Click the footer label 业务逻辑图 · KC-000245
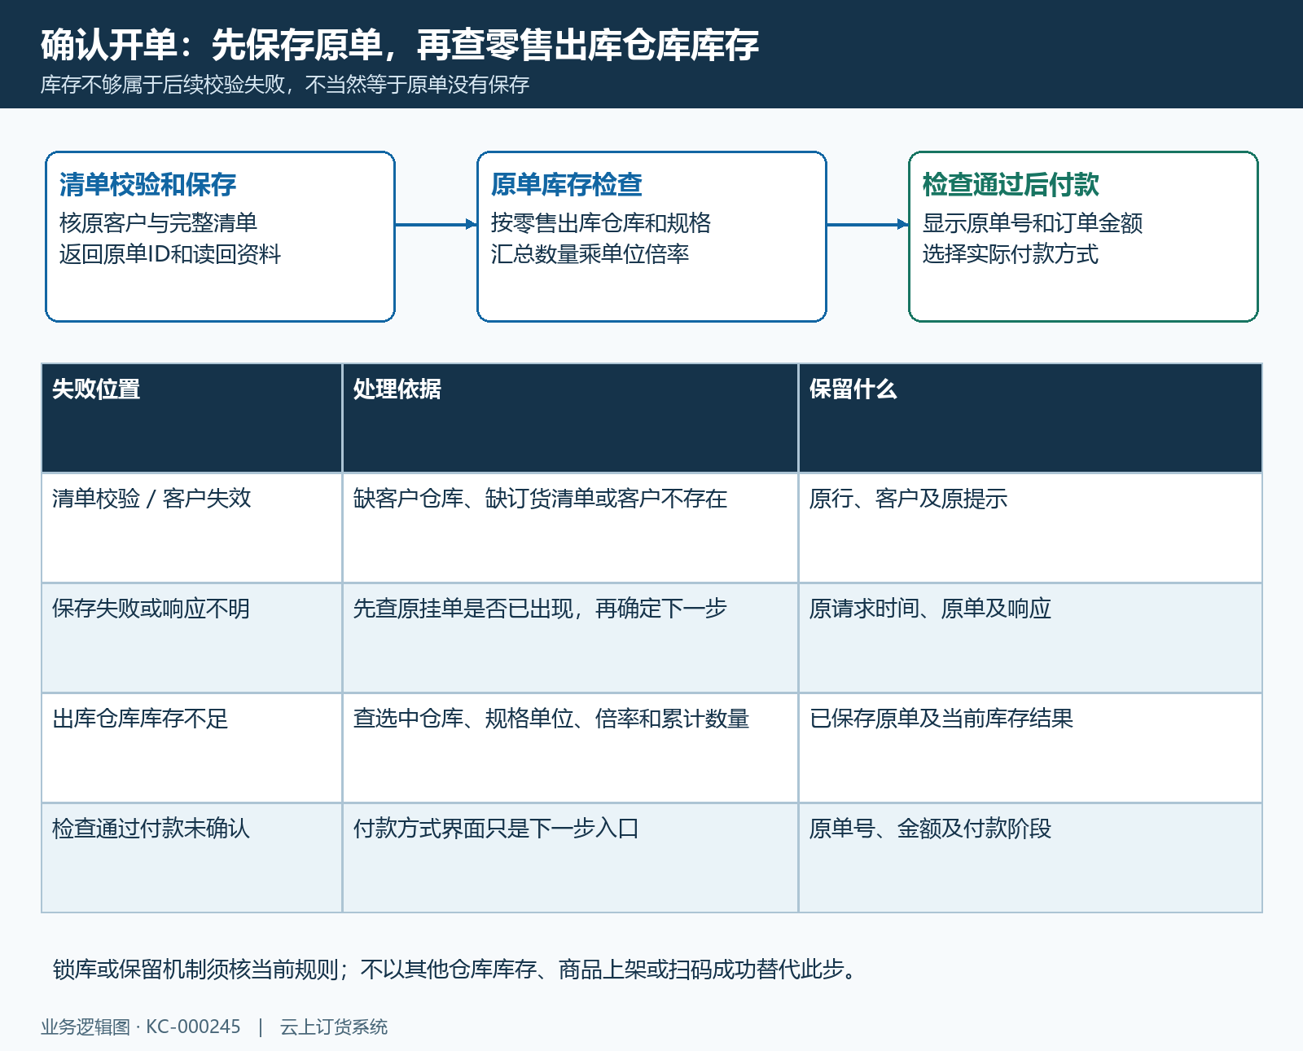1303x1051 pixels. pos(141,1027)
